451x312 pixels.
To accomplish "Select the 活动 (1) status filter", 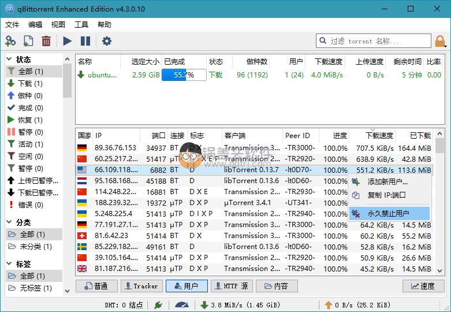I will pyautogui.click(x=34, y=144).
